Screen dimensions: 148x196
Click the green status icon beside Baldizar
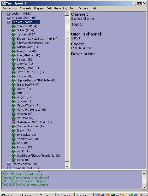[x=14, y=60]
